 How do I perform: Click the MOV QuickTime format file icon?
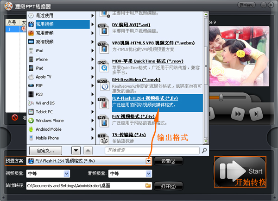(x=103, y=66)
